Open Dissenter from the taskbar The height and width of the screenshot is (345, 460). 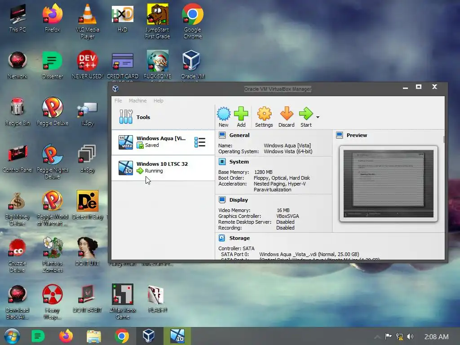tap(38, 336)
